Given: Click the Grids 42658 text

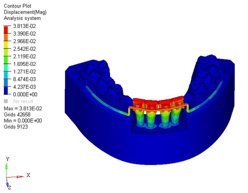Looking at the screenshot, I should (x=17, y=114).
